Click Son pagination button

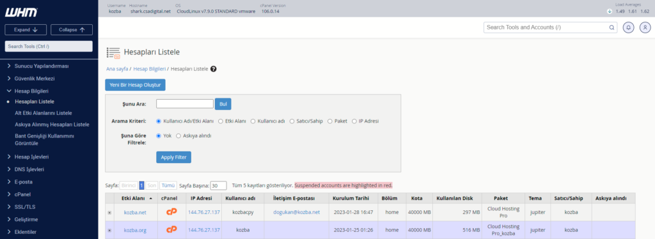(x=152, y=185)
